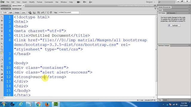Expand the Insert panel
The image size is (191, 107).
click(x=160, y=10)
